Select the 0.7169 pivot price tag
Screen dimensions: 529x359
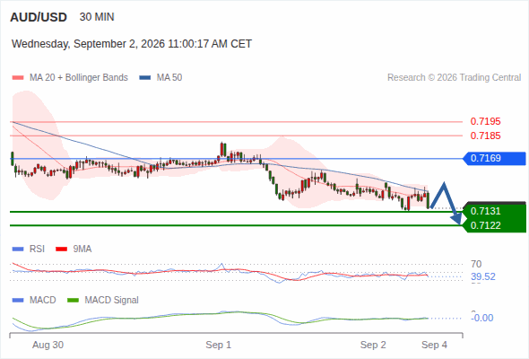click(494, 158)
